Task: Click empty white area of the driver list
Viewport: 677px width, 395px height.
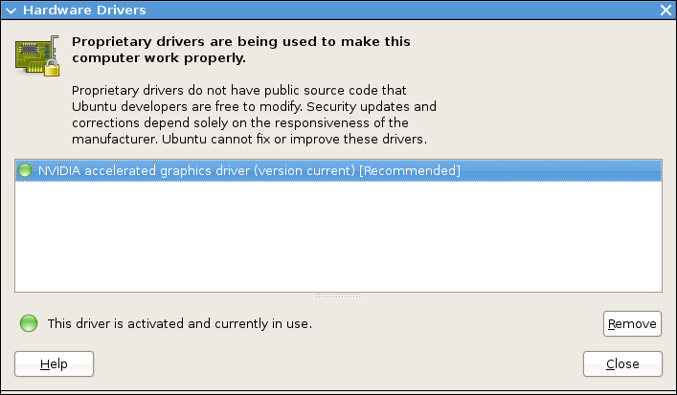Action: click(x=338, y=234)
